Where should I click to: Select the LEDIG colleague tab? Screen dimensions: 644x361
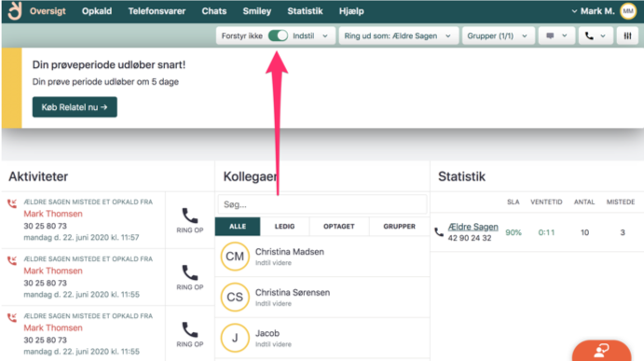point(284,226)
